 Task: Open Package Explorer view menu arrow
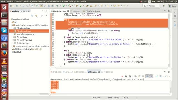(47, 15)
